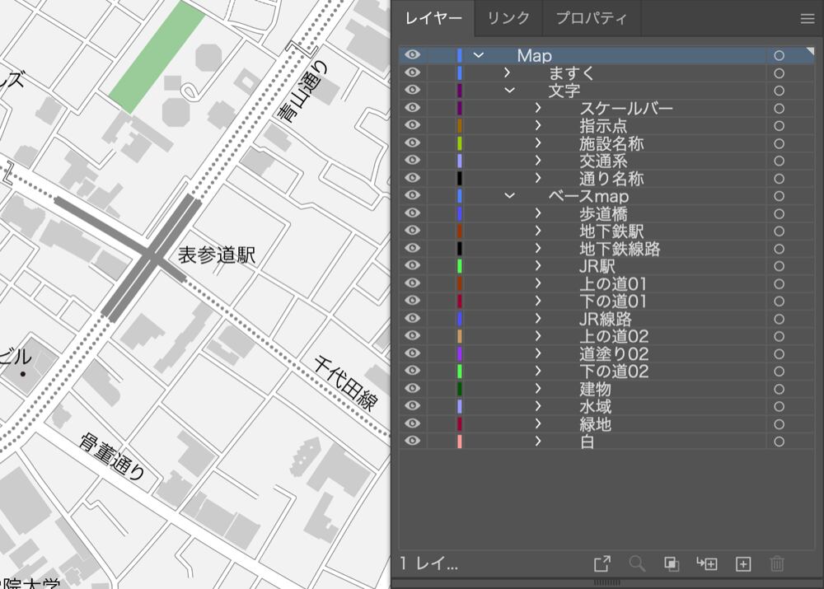This screenshot has height=589, width=824.
Task: Switch to the リンク tab
Action: pos(508,18)
